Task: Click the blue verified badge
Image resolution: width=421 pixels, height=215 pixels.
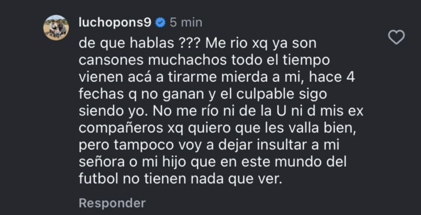Action: (161, 23)
